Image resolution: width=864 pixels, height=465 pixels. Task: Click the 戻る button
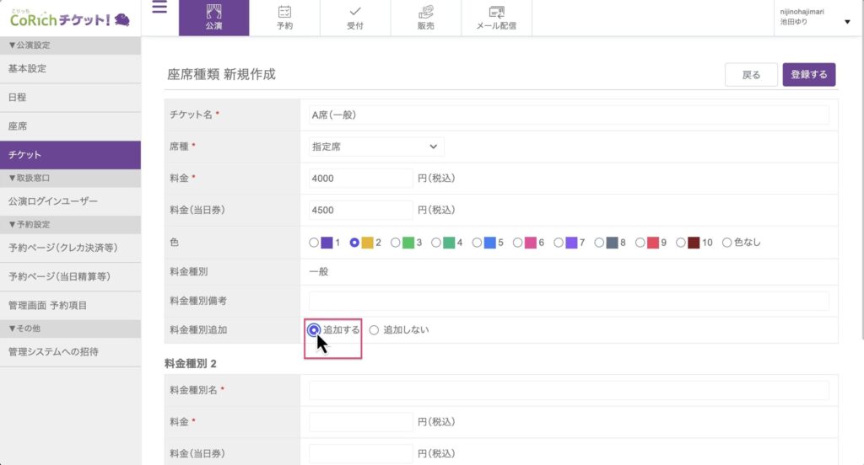751,75
